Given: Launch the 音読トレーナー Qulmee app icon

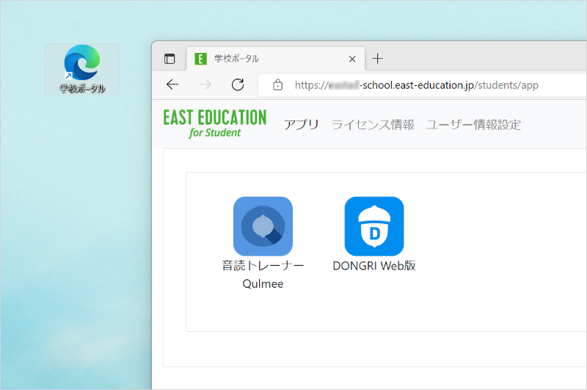Looking at the screenshot, I should click(263, 226).
